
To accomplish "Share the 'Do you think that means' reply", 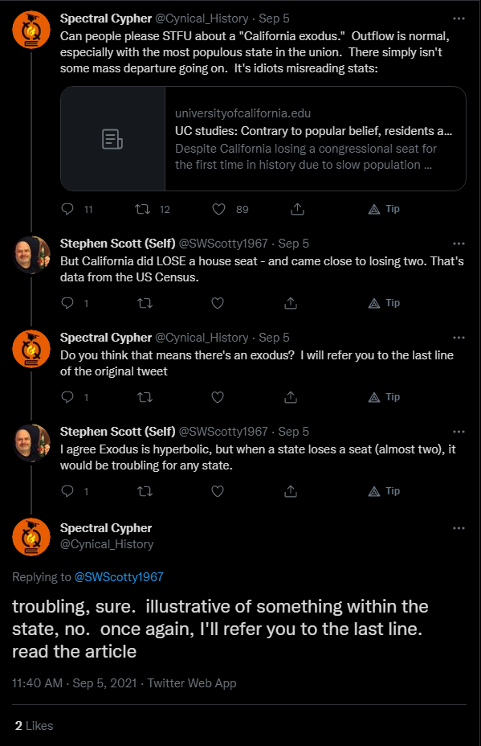I will (291, 397).
